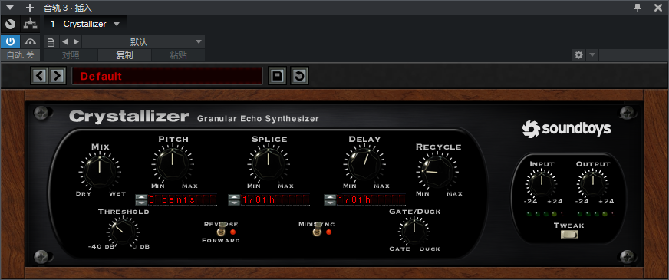669x280 pixels.
Task: Click the Splice knob
Action: pyautogui.click(x=269, y=164)
